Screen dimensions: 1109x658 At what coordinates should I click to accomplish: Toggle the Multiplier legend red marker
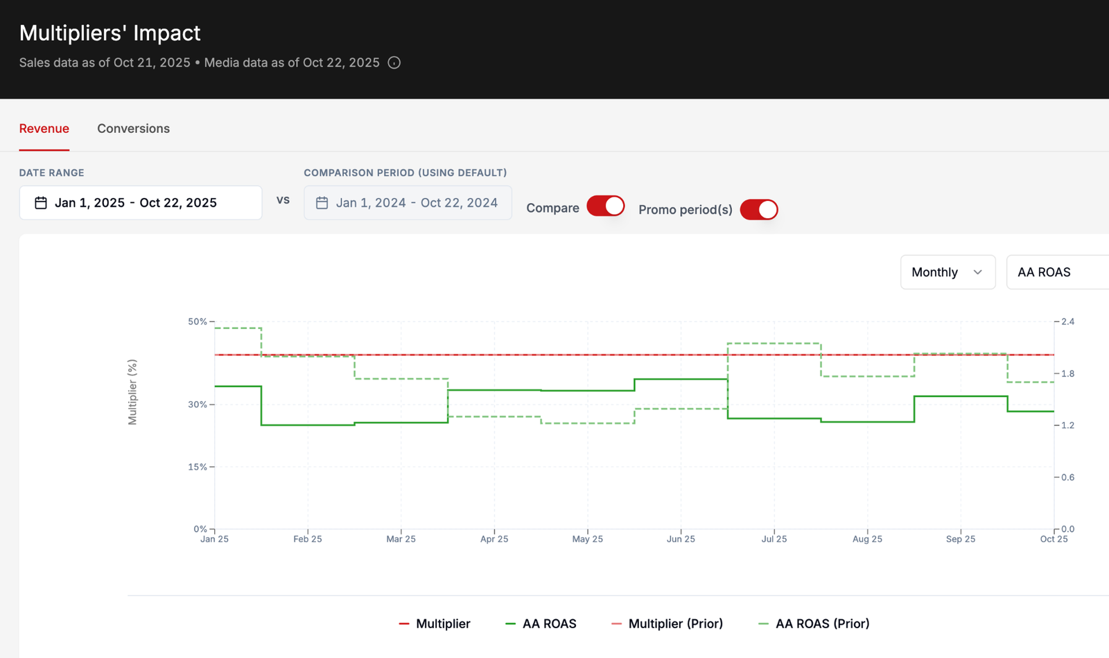click(404, 624)
